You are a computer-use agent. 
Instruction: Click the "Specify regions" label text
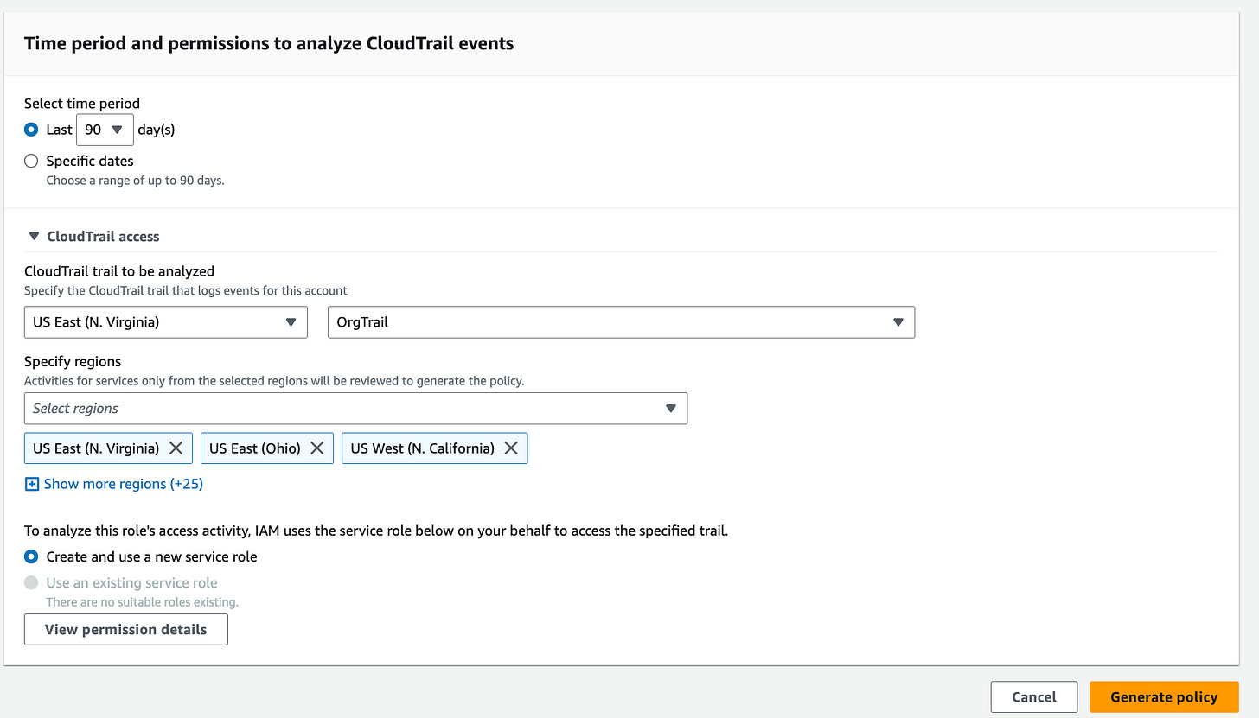73,361
